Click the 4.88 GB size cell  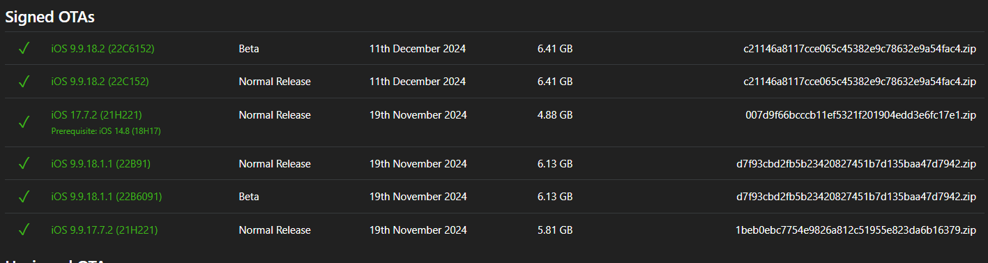pyautogui.click(x=555, y=114)
